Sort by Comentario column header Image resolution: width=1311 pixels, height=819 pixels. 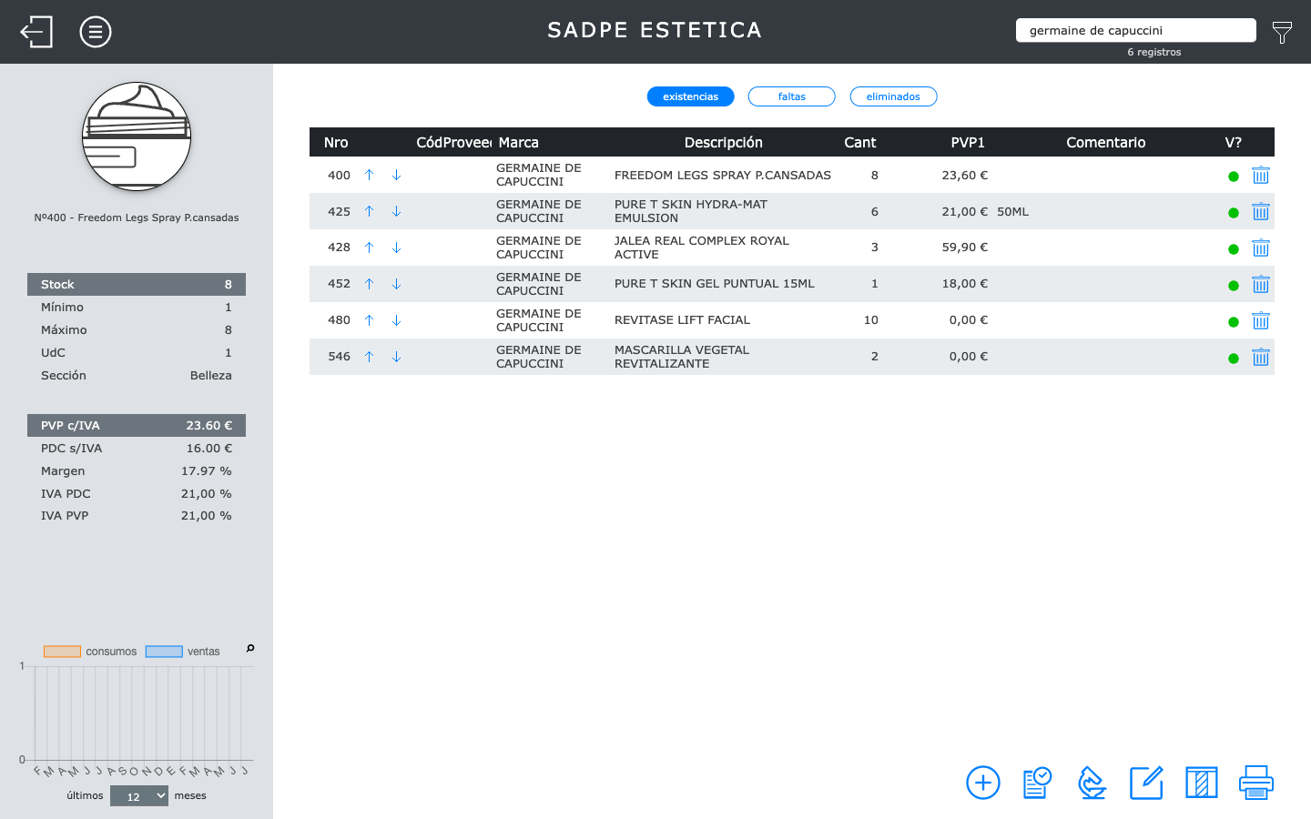pyautogui.click(x=1106, y=142)
